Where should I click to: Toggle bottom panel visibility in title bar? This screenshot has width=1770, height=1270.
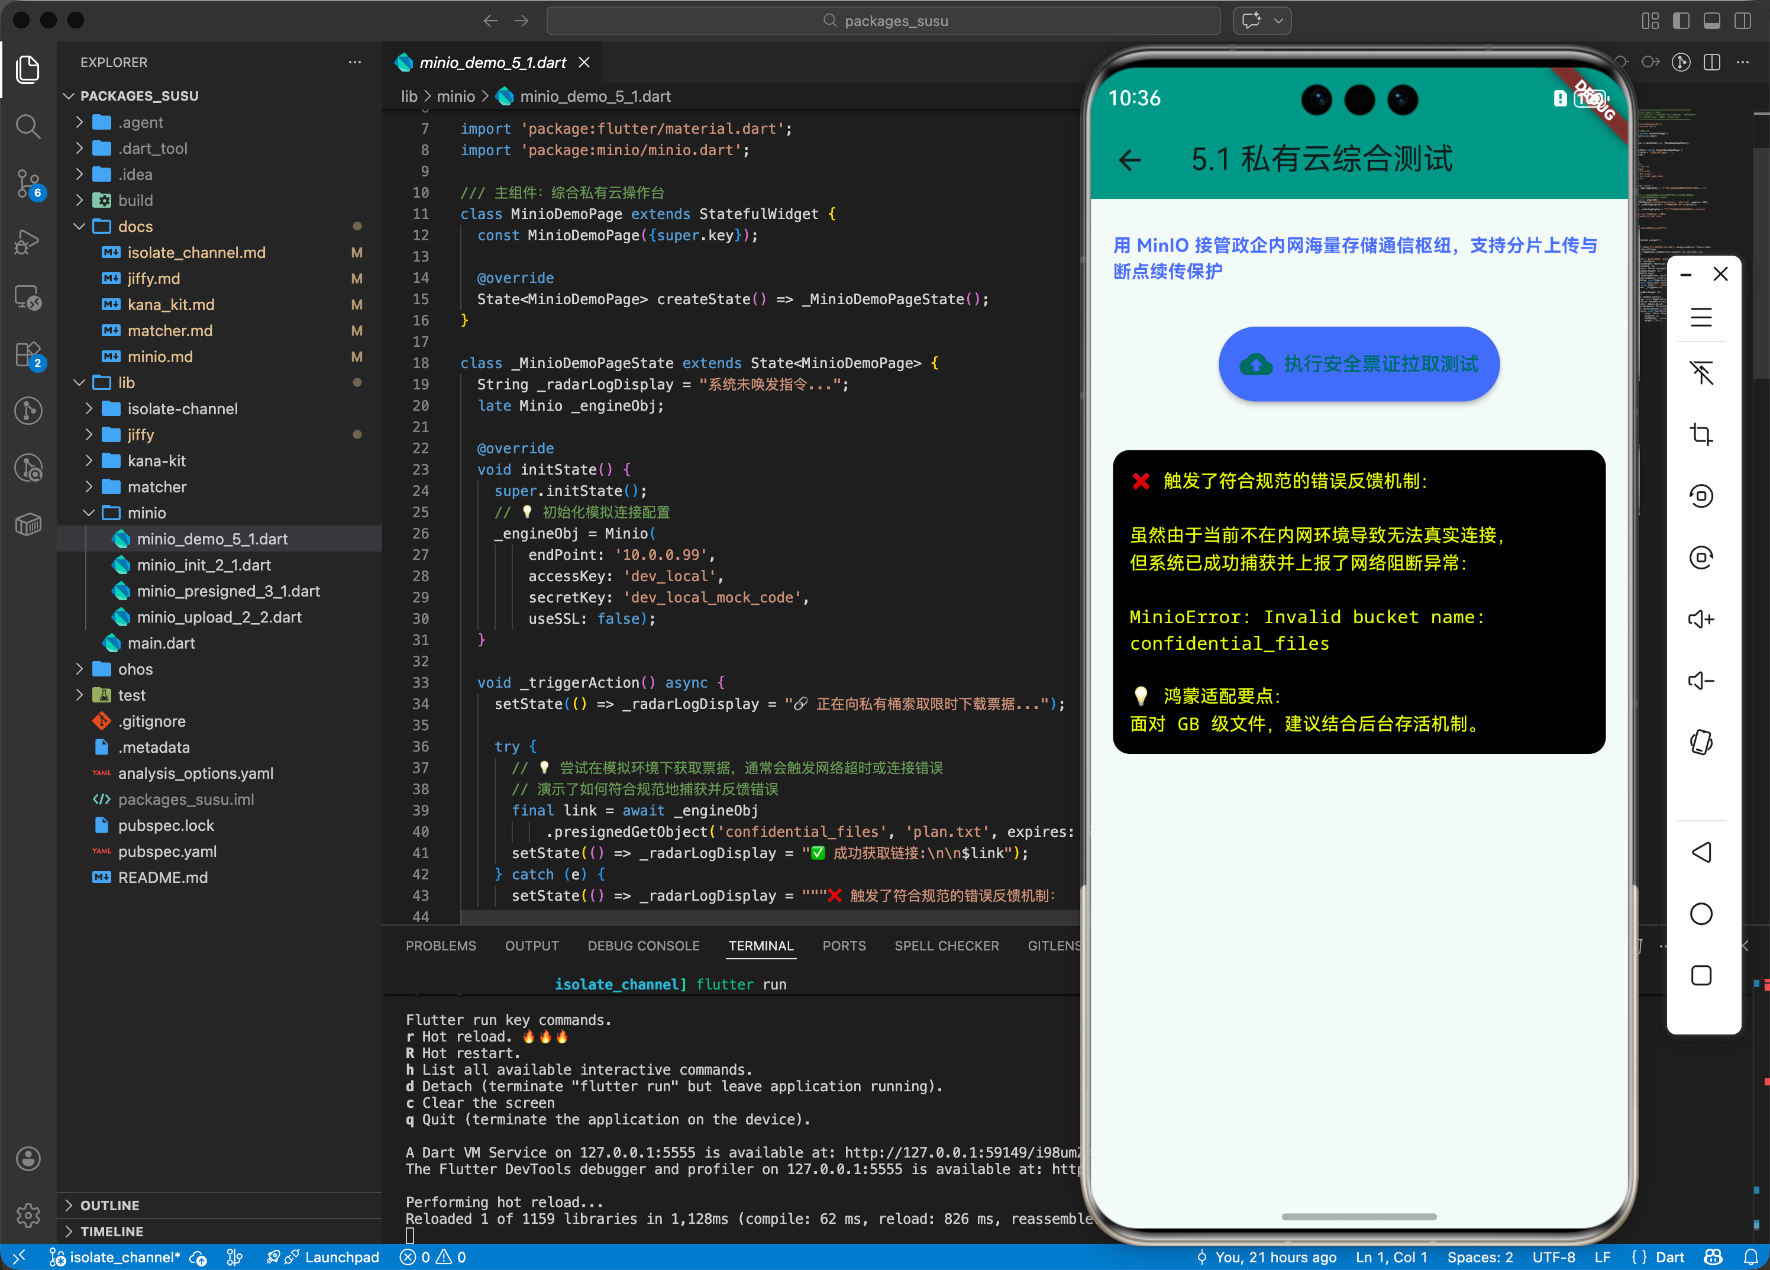[x=1711, y=21]
